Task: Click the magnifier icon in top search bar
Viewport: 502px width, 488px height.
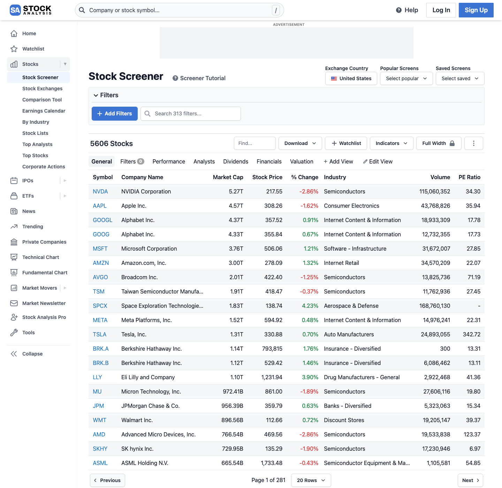Action: tap(82, 10)
